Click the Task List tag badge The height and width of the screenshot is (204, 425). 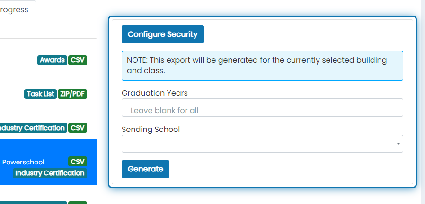tap(40, 94)
